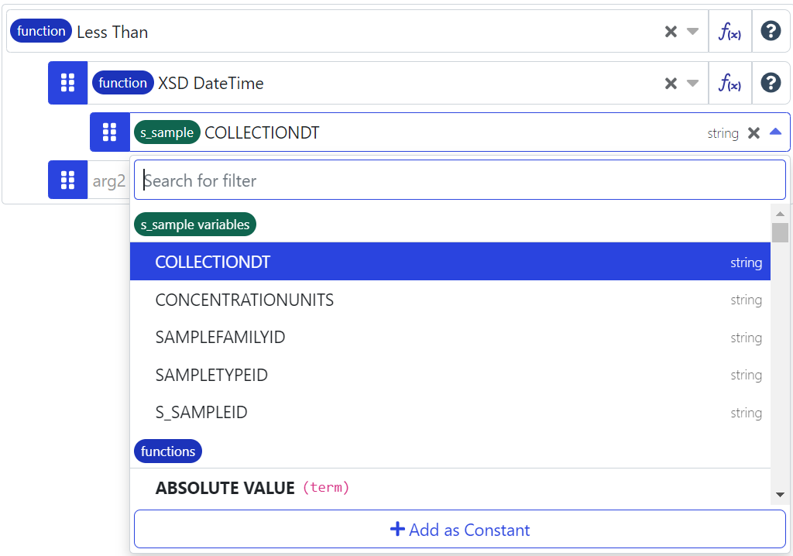Expand the XSD DateTime dropdown arrow
Image resolution: width=793 pixels, height=556 pixels.
coord(692,83)
